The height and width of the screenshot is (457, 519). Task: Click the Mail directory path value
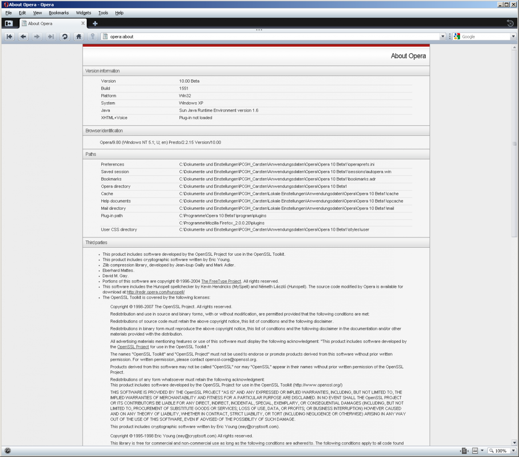[x=286, y=208]
